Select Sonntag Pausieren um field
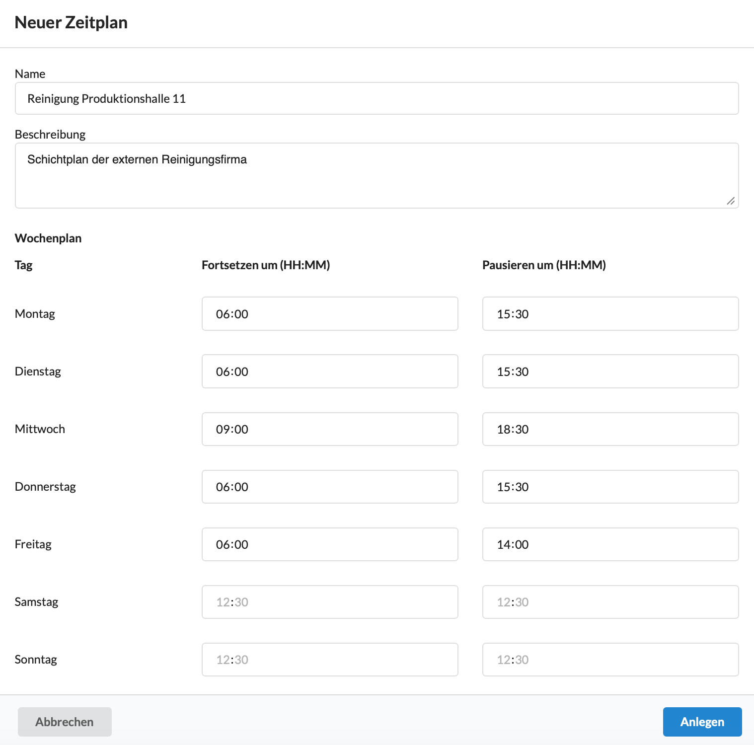Viewport: 754px width, 745px height. coord(610,660)
